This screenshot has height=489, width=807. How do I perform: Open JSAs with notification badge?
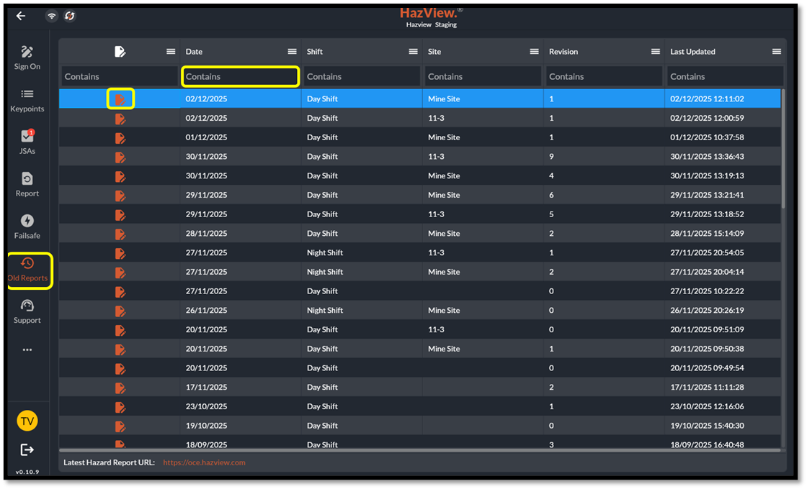pyautogui.click(x=27, y=142)
